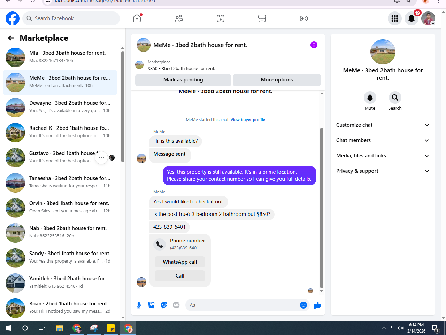Open the View buyer profile link
The width and height of the screenshot is (446, 335).
click(248, 120)
